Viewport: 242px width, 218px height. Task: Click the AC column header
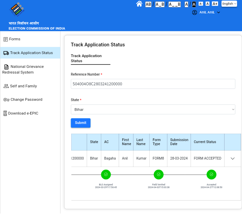pyautogui.click(x=110, y=142)
